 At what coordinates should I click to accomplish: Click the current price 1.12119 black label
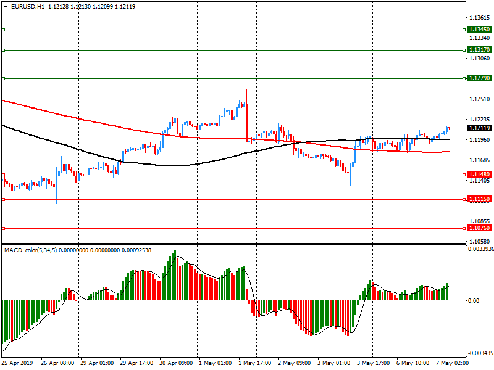(x=479, y=128)
